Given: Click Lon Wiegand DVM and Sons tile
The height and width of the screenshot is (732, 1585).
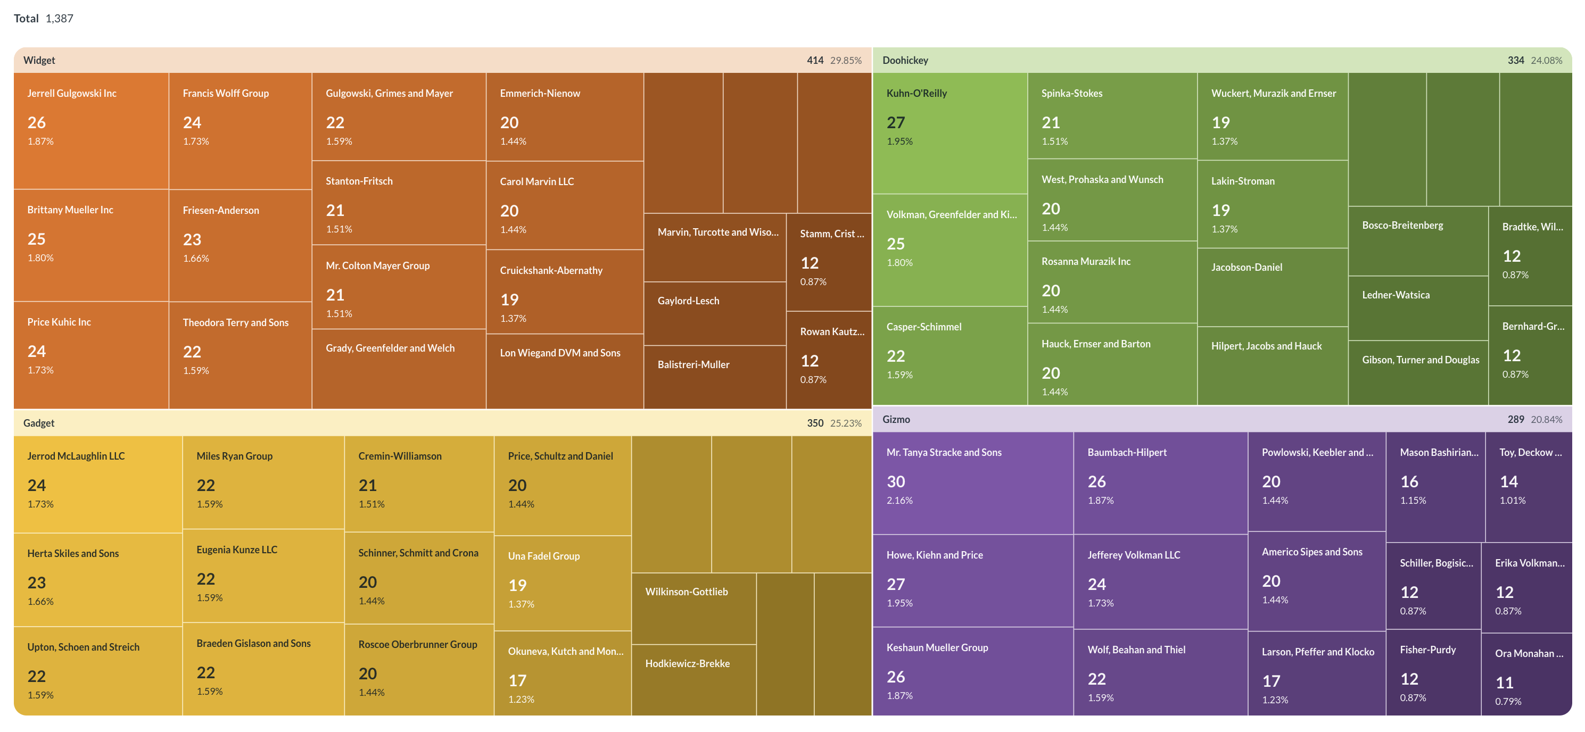Looking at the screenshot, I should 565,371.
